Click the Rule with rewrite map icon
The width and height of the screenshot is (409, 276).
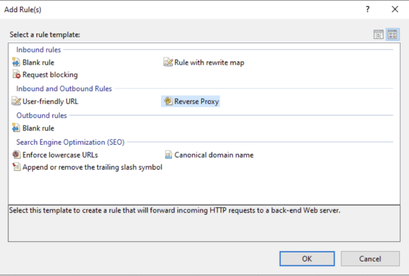(168, 62)
